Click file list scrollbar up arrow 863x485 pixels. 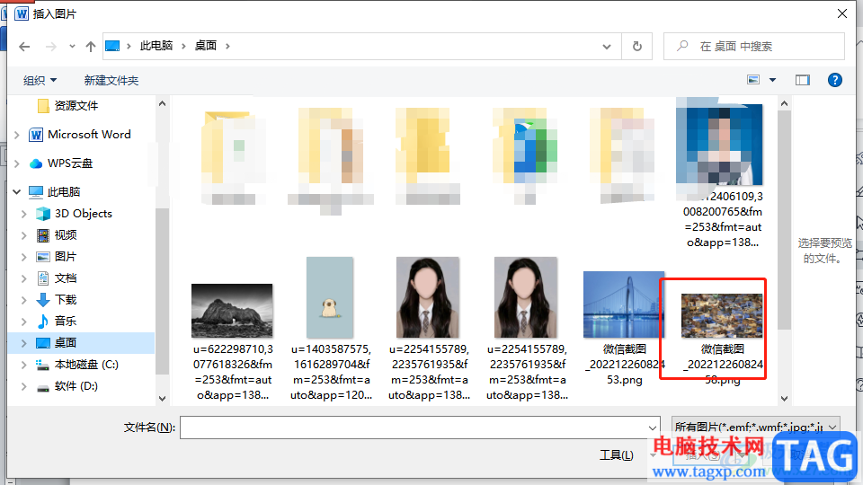(784, 103)
